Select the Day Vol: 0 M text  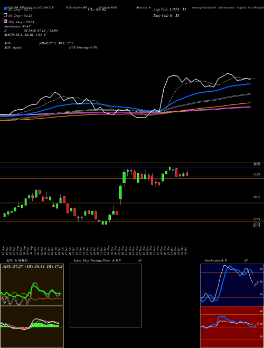(166, 15)
